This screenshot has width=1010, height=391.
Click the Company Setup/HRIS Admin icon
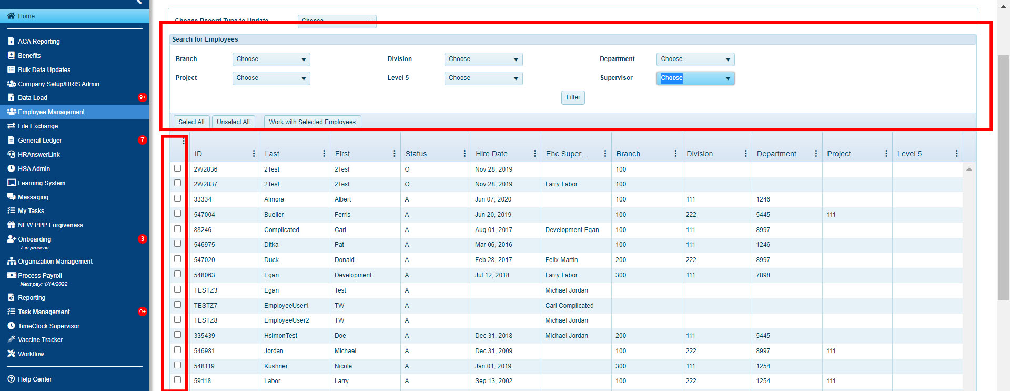pos(12,84)
